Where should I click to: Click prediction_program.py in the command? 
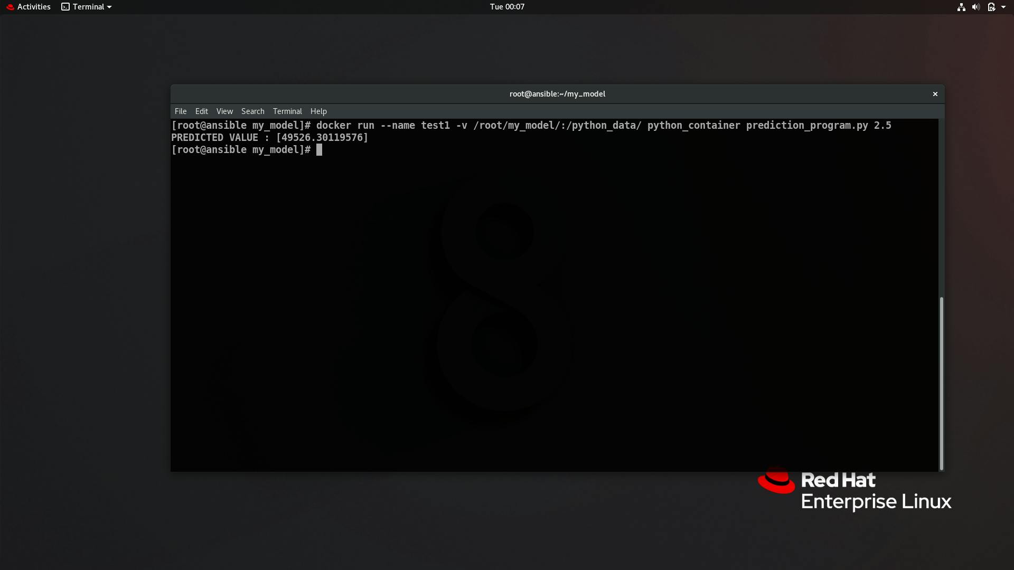[x=807, y=126]
